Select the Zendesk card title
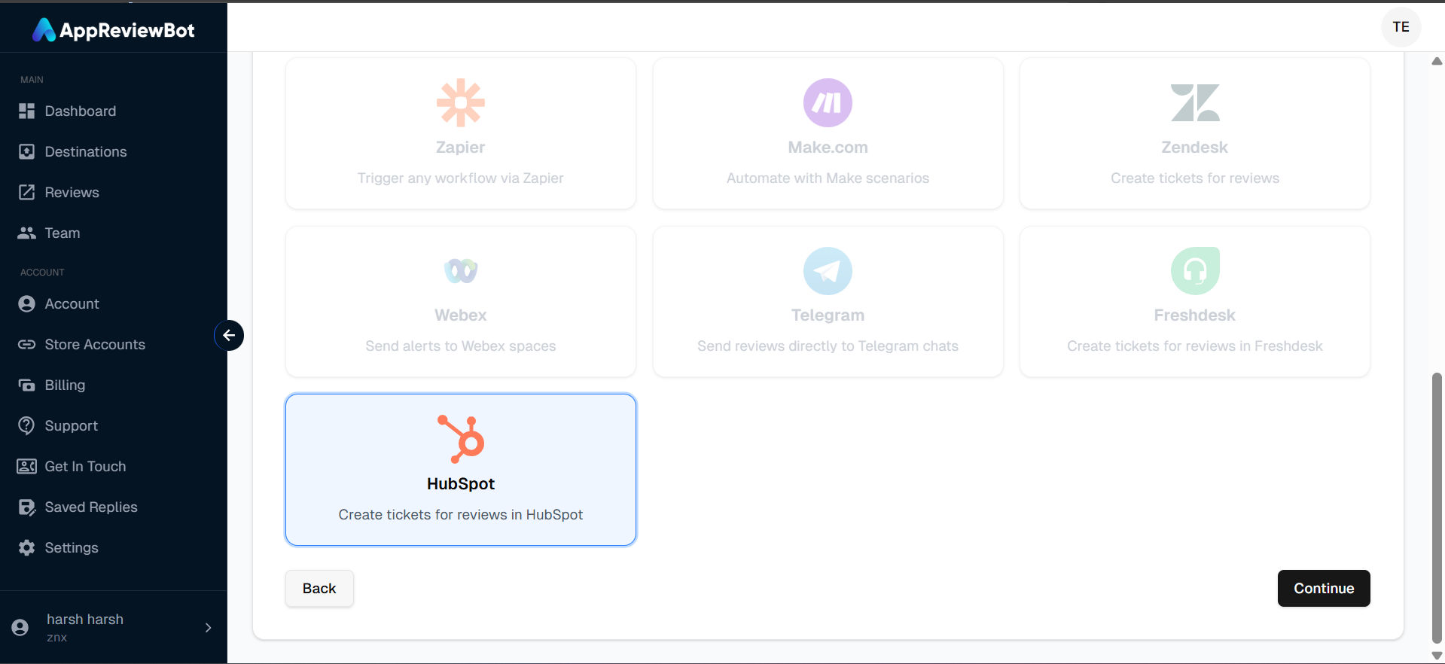1445x664 pixels. [1195, 148]
